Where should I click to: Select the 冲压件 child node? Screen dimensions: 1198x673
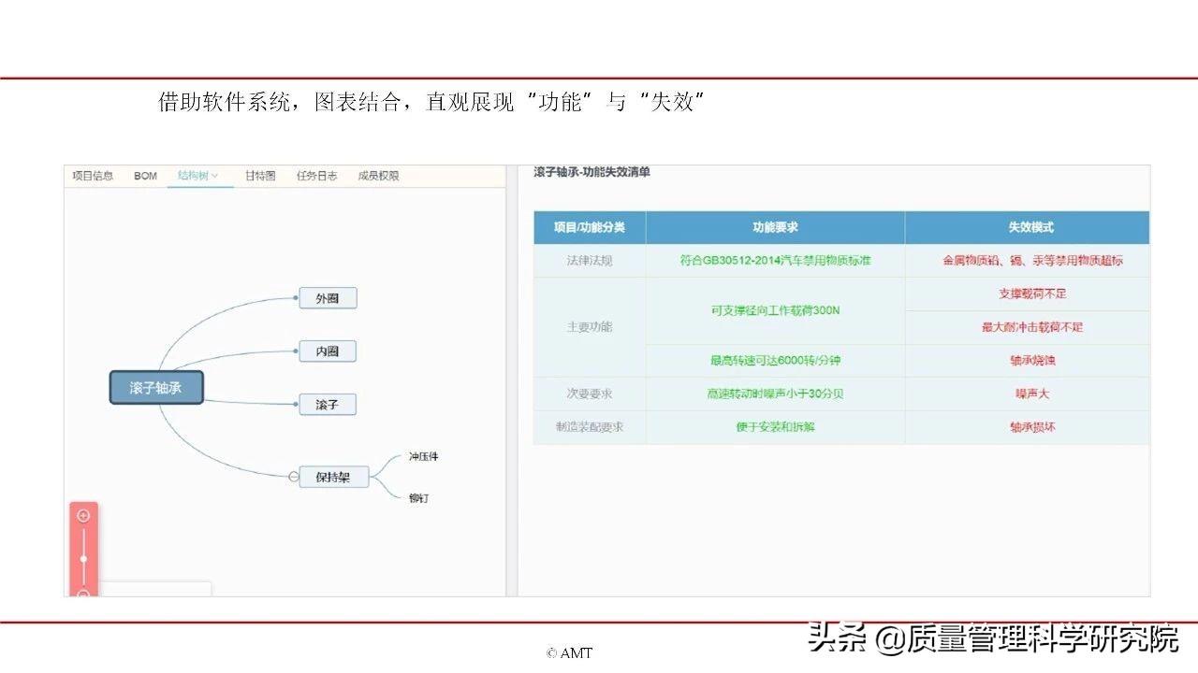422,456
